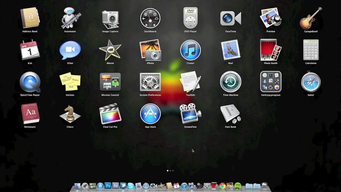Open the Dictionary app
Screen dimensions: 341x192
(30, 114)
